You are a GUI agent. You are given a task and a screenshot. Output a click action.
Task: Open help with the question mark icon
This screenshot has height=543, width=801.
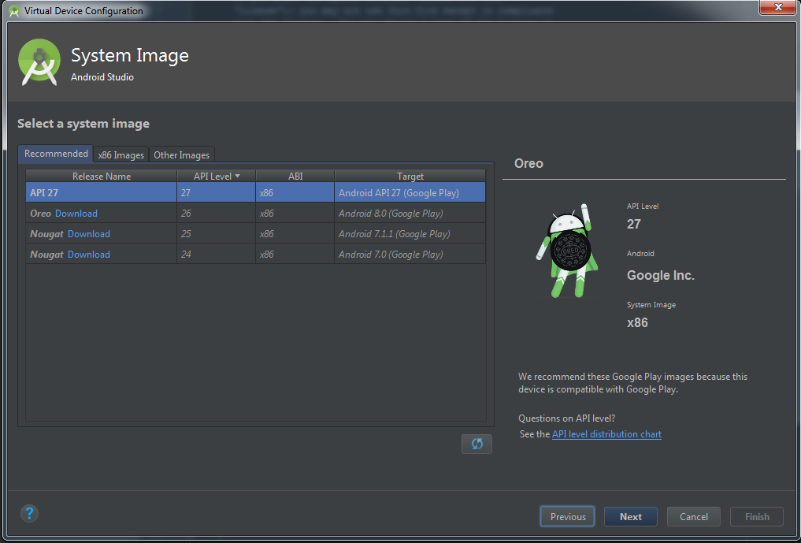click(x=29, y=514)
